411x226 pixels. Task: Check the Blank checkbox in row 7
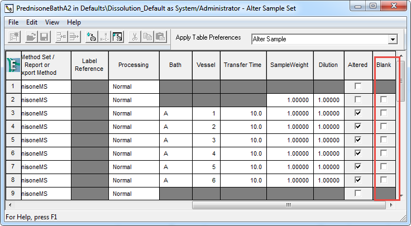coord(384,166)
